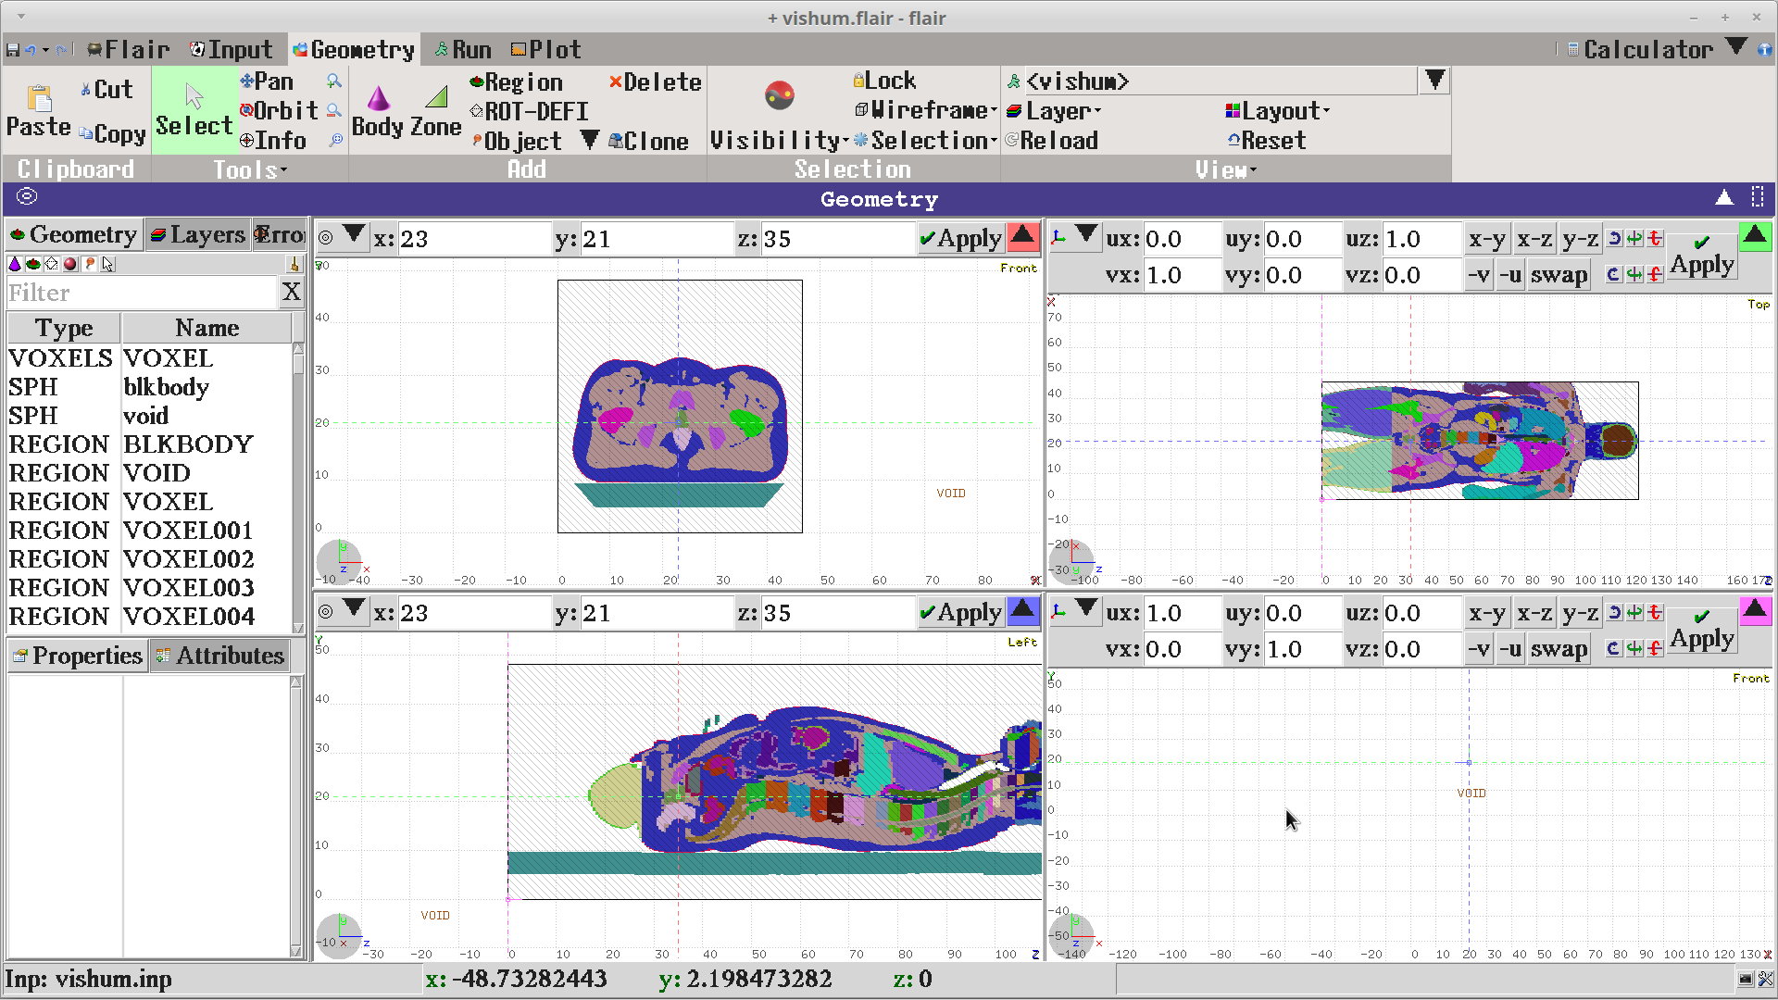Click the eye icon on the Geometry bar
The width and height of the screenshot is (1778, 1000).
[27, 196]
